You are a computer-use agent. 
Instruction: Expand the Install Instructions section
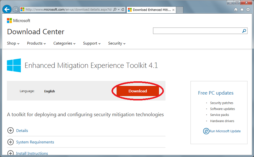coord(11,153)
